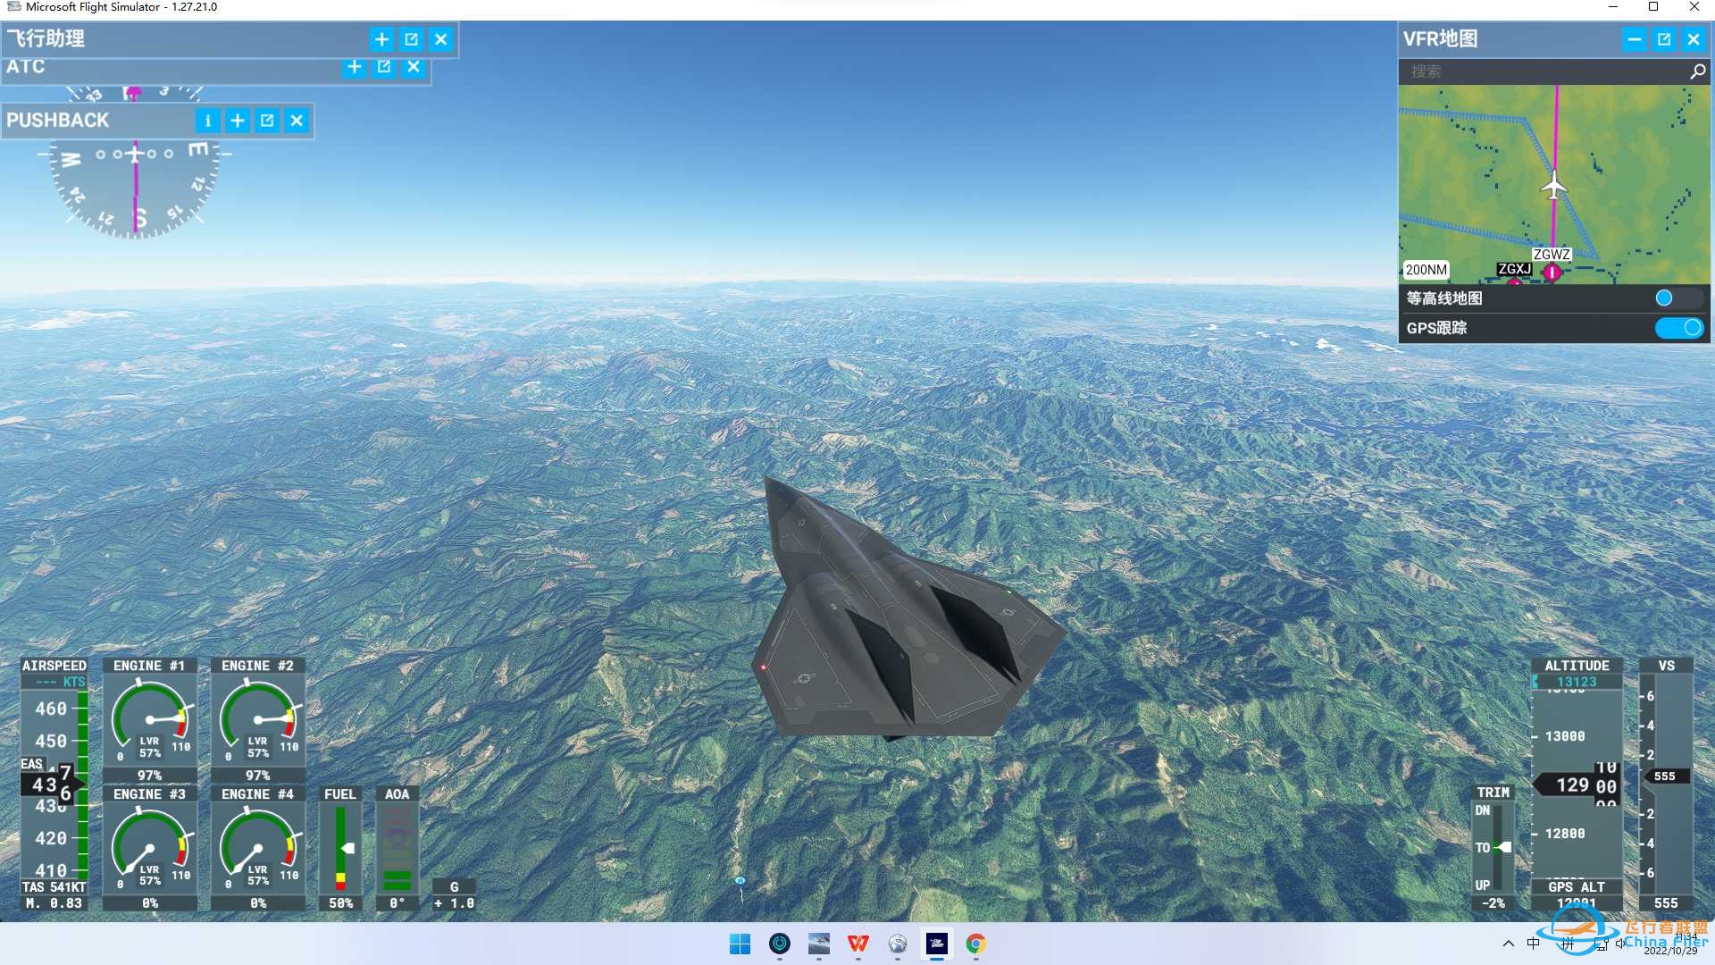Click the ATC panel title

tap(26, 67)
